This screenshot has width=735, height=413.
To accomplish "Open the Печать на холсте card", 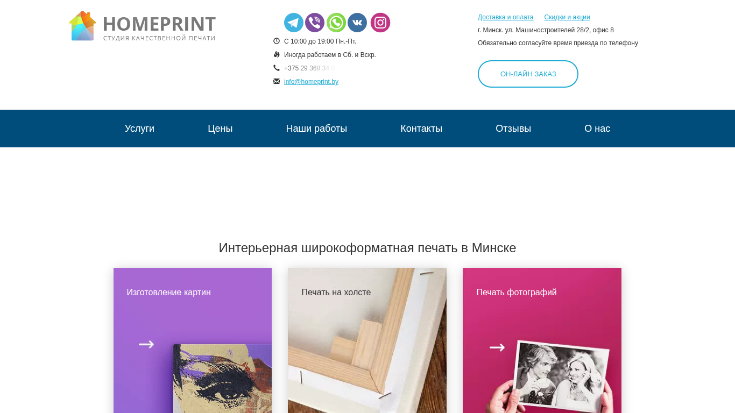I will [x=367, y=340].
